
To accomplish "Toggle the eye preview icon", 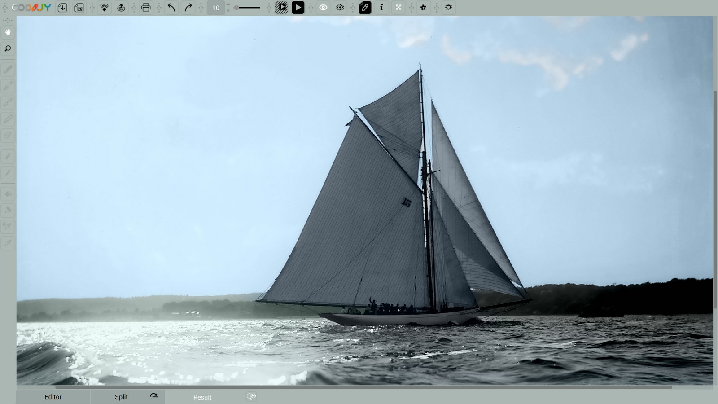I will tap(323, 8).
